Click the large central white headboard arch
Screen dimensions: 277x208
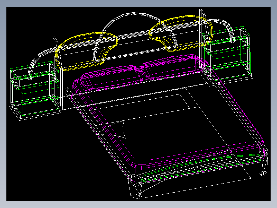[135, 37]
